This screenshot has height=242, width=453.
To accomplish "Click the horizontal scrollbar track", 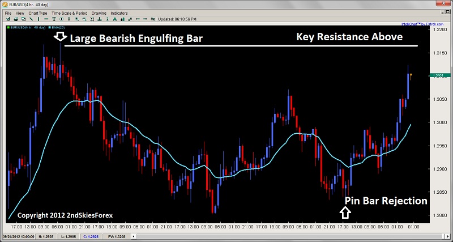I will coord(289,236).
